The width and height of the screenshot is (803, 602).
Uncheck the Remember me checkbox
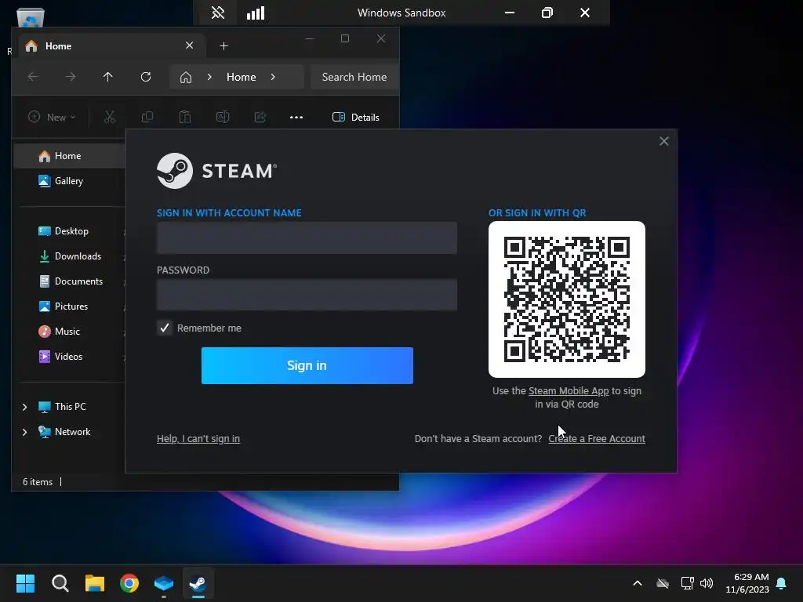click(165, 328)
